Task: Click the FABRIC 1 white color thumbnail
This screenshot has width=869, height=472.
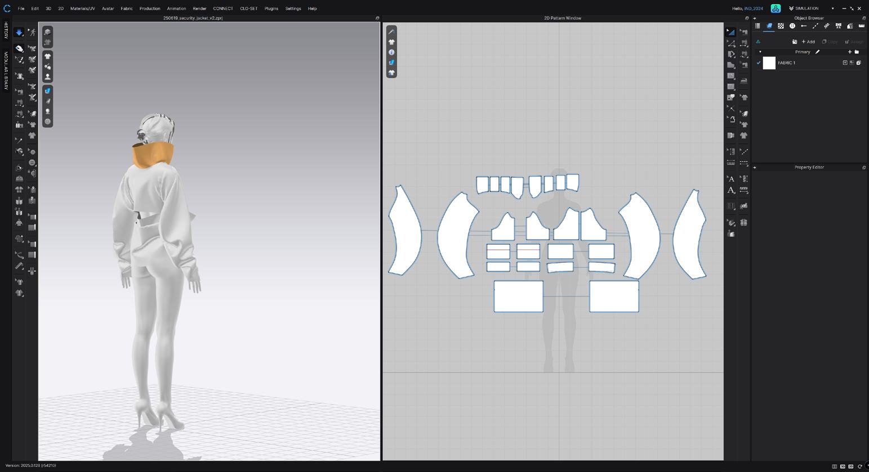Action: point(769,63)
